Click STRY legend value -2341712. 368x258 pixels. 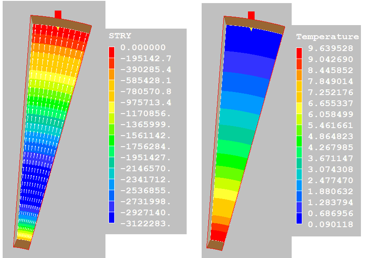pos(146,180)
